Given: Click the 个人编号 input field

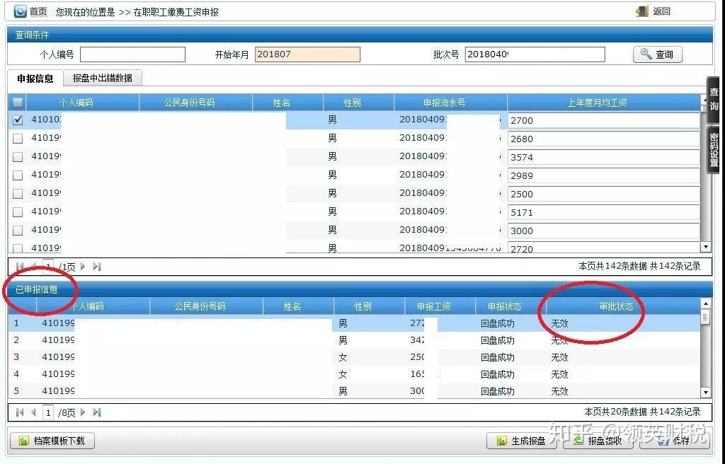Looking at the screenshot, I should [132, 54].
